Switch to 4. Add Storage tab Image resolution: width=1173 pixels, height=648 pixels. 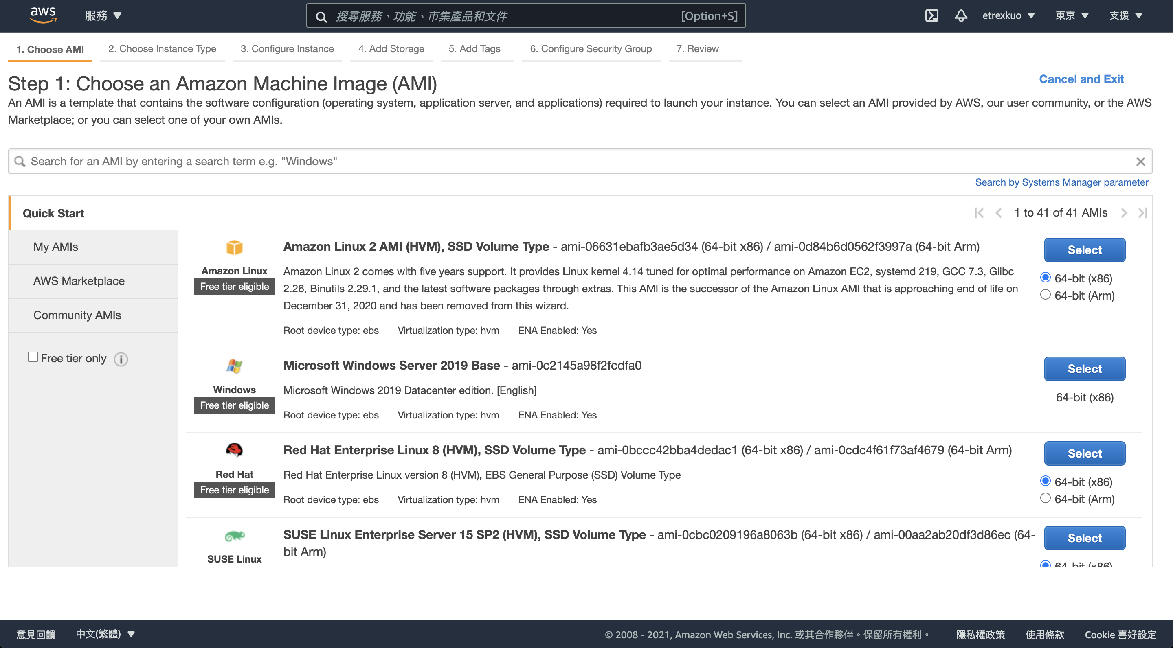tap(391, 49)
